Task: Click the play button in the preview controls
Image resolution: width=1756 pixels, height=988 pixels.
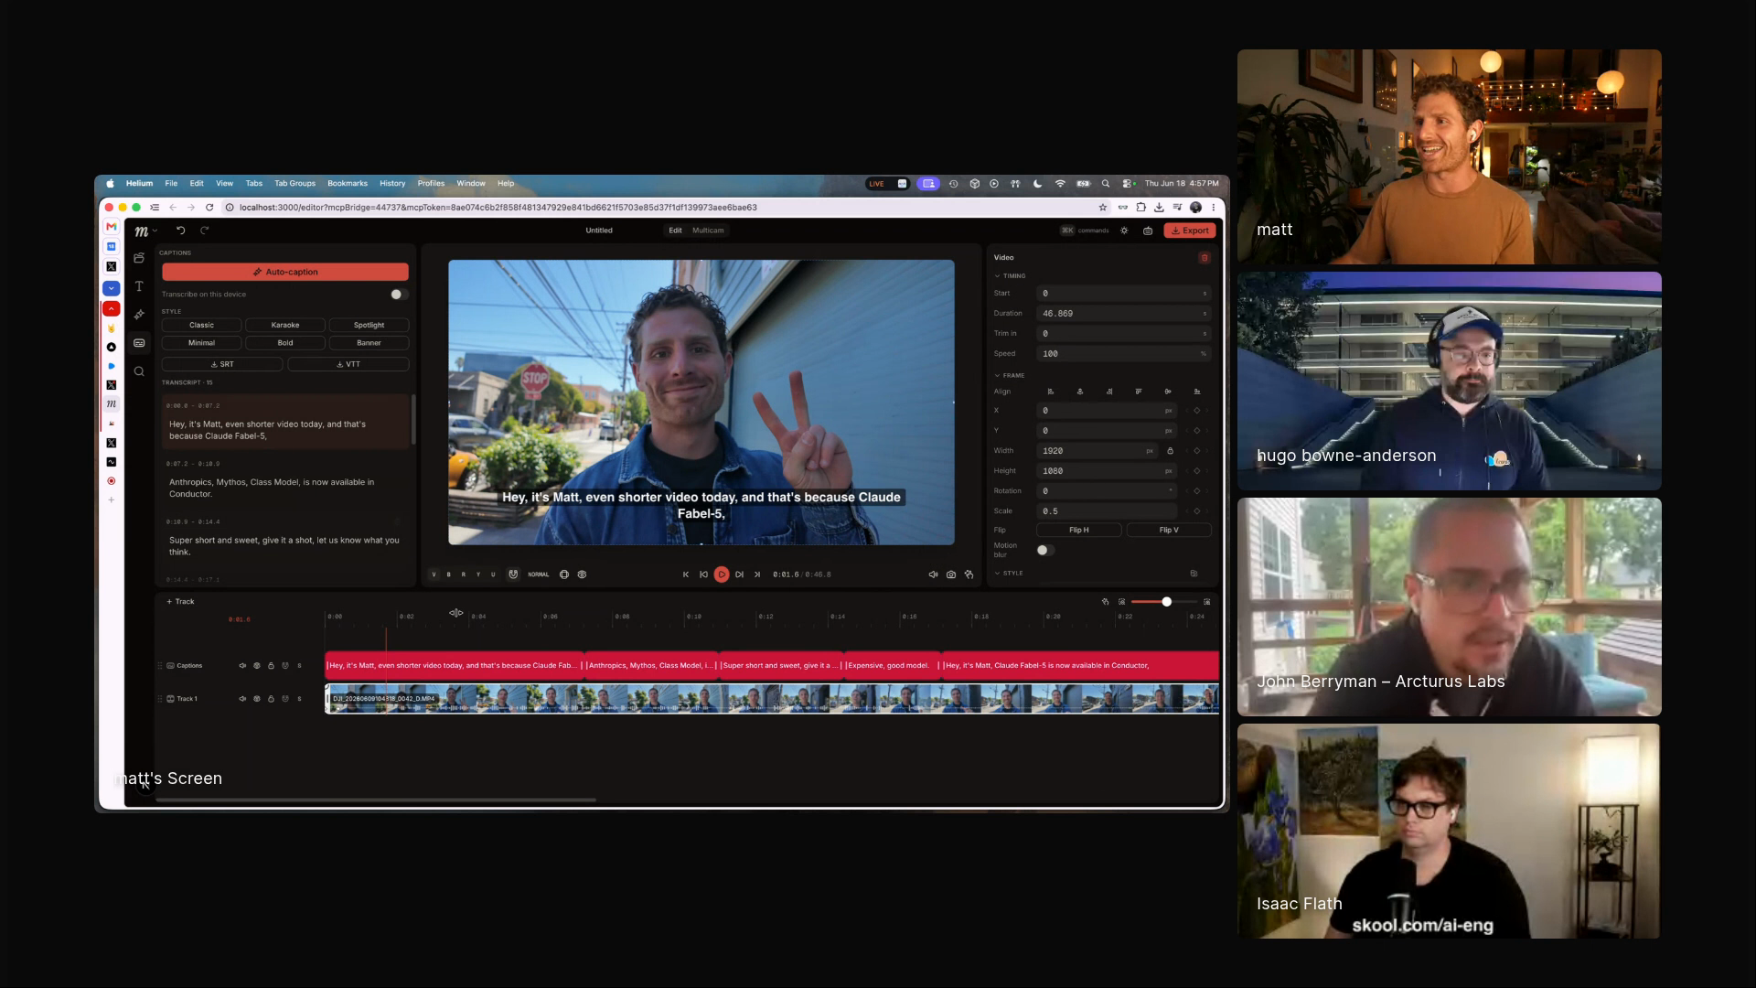Action: [722, 575]
